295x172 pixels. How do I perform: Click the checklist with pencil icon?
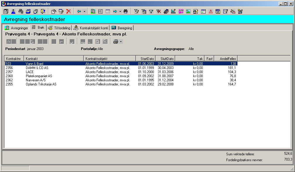(x=225, y=11)
